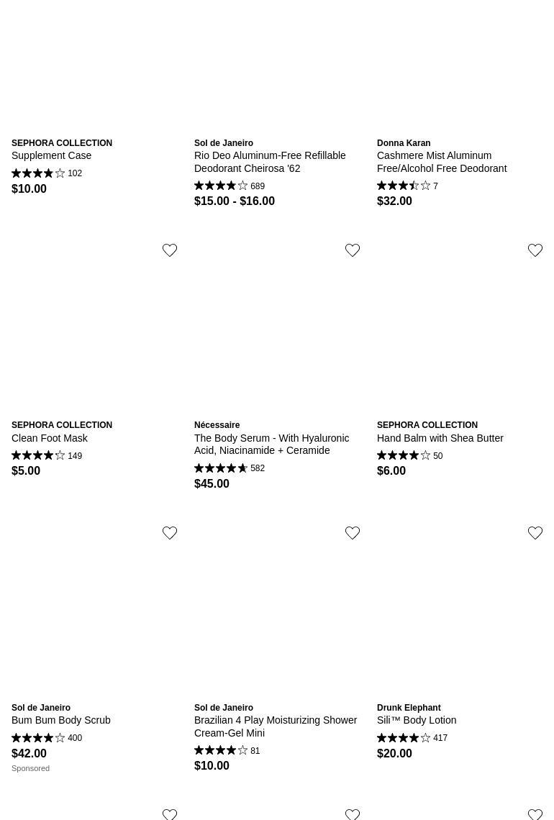The image size is (554, 820).
Task: Heart the Bum Bum Body Scrub
Action: [x=170, y=533]
